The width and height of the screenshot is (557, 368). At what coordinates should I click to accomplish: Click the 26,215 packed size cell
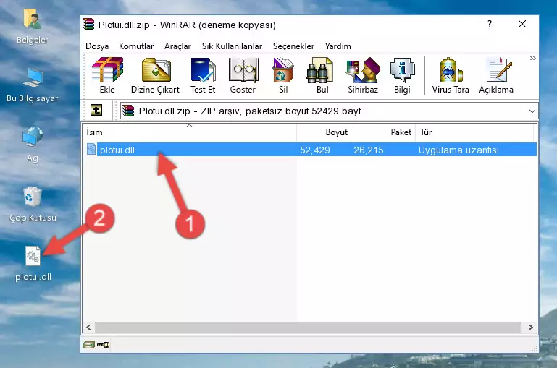tap(369, 150)
